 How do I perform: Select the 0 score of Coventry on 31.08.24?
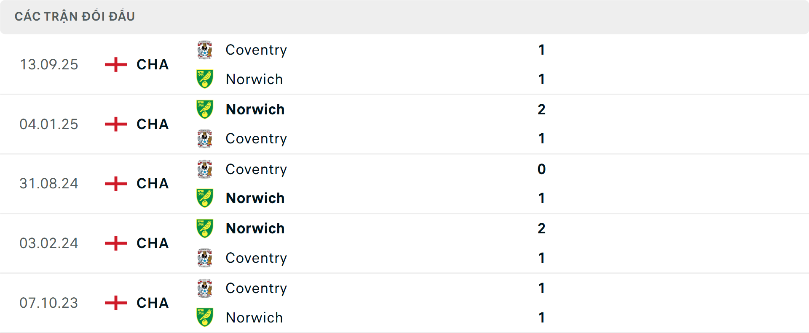[x=542, y=169]
